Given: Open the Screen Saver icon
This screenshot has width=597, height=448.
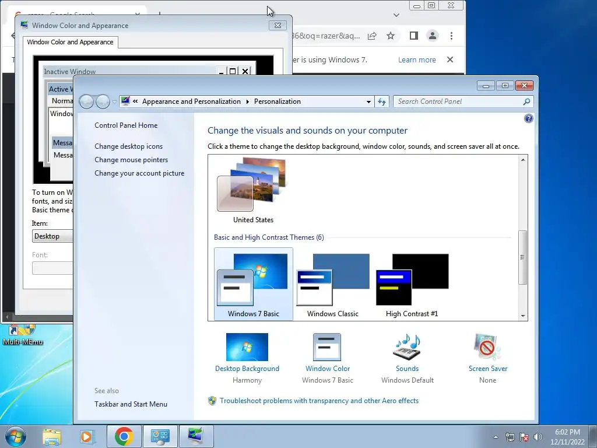Looking at the screenshot, I should click(487, 346).
